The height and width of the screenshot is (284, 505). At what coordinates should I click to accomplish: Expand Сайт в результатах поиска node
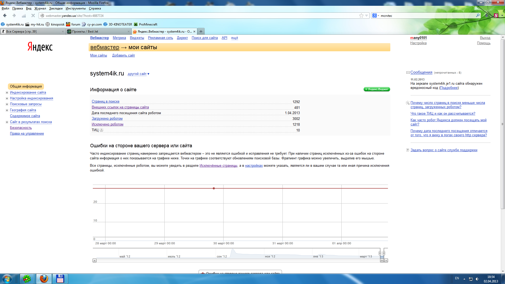pyautogui.click(x=7, y=122)
